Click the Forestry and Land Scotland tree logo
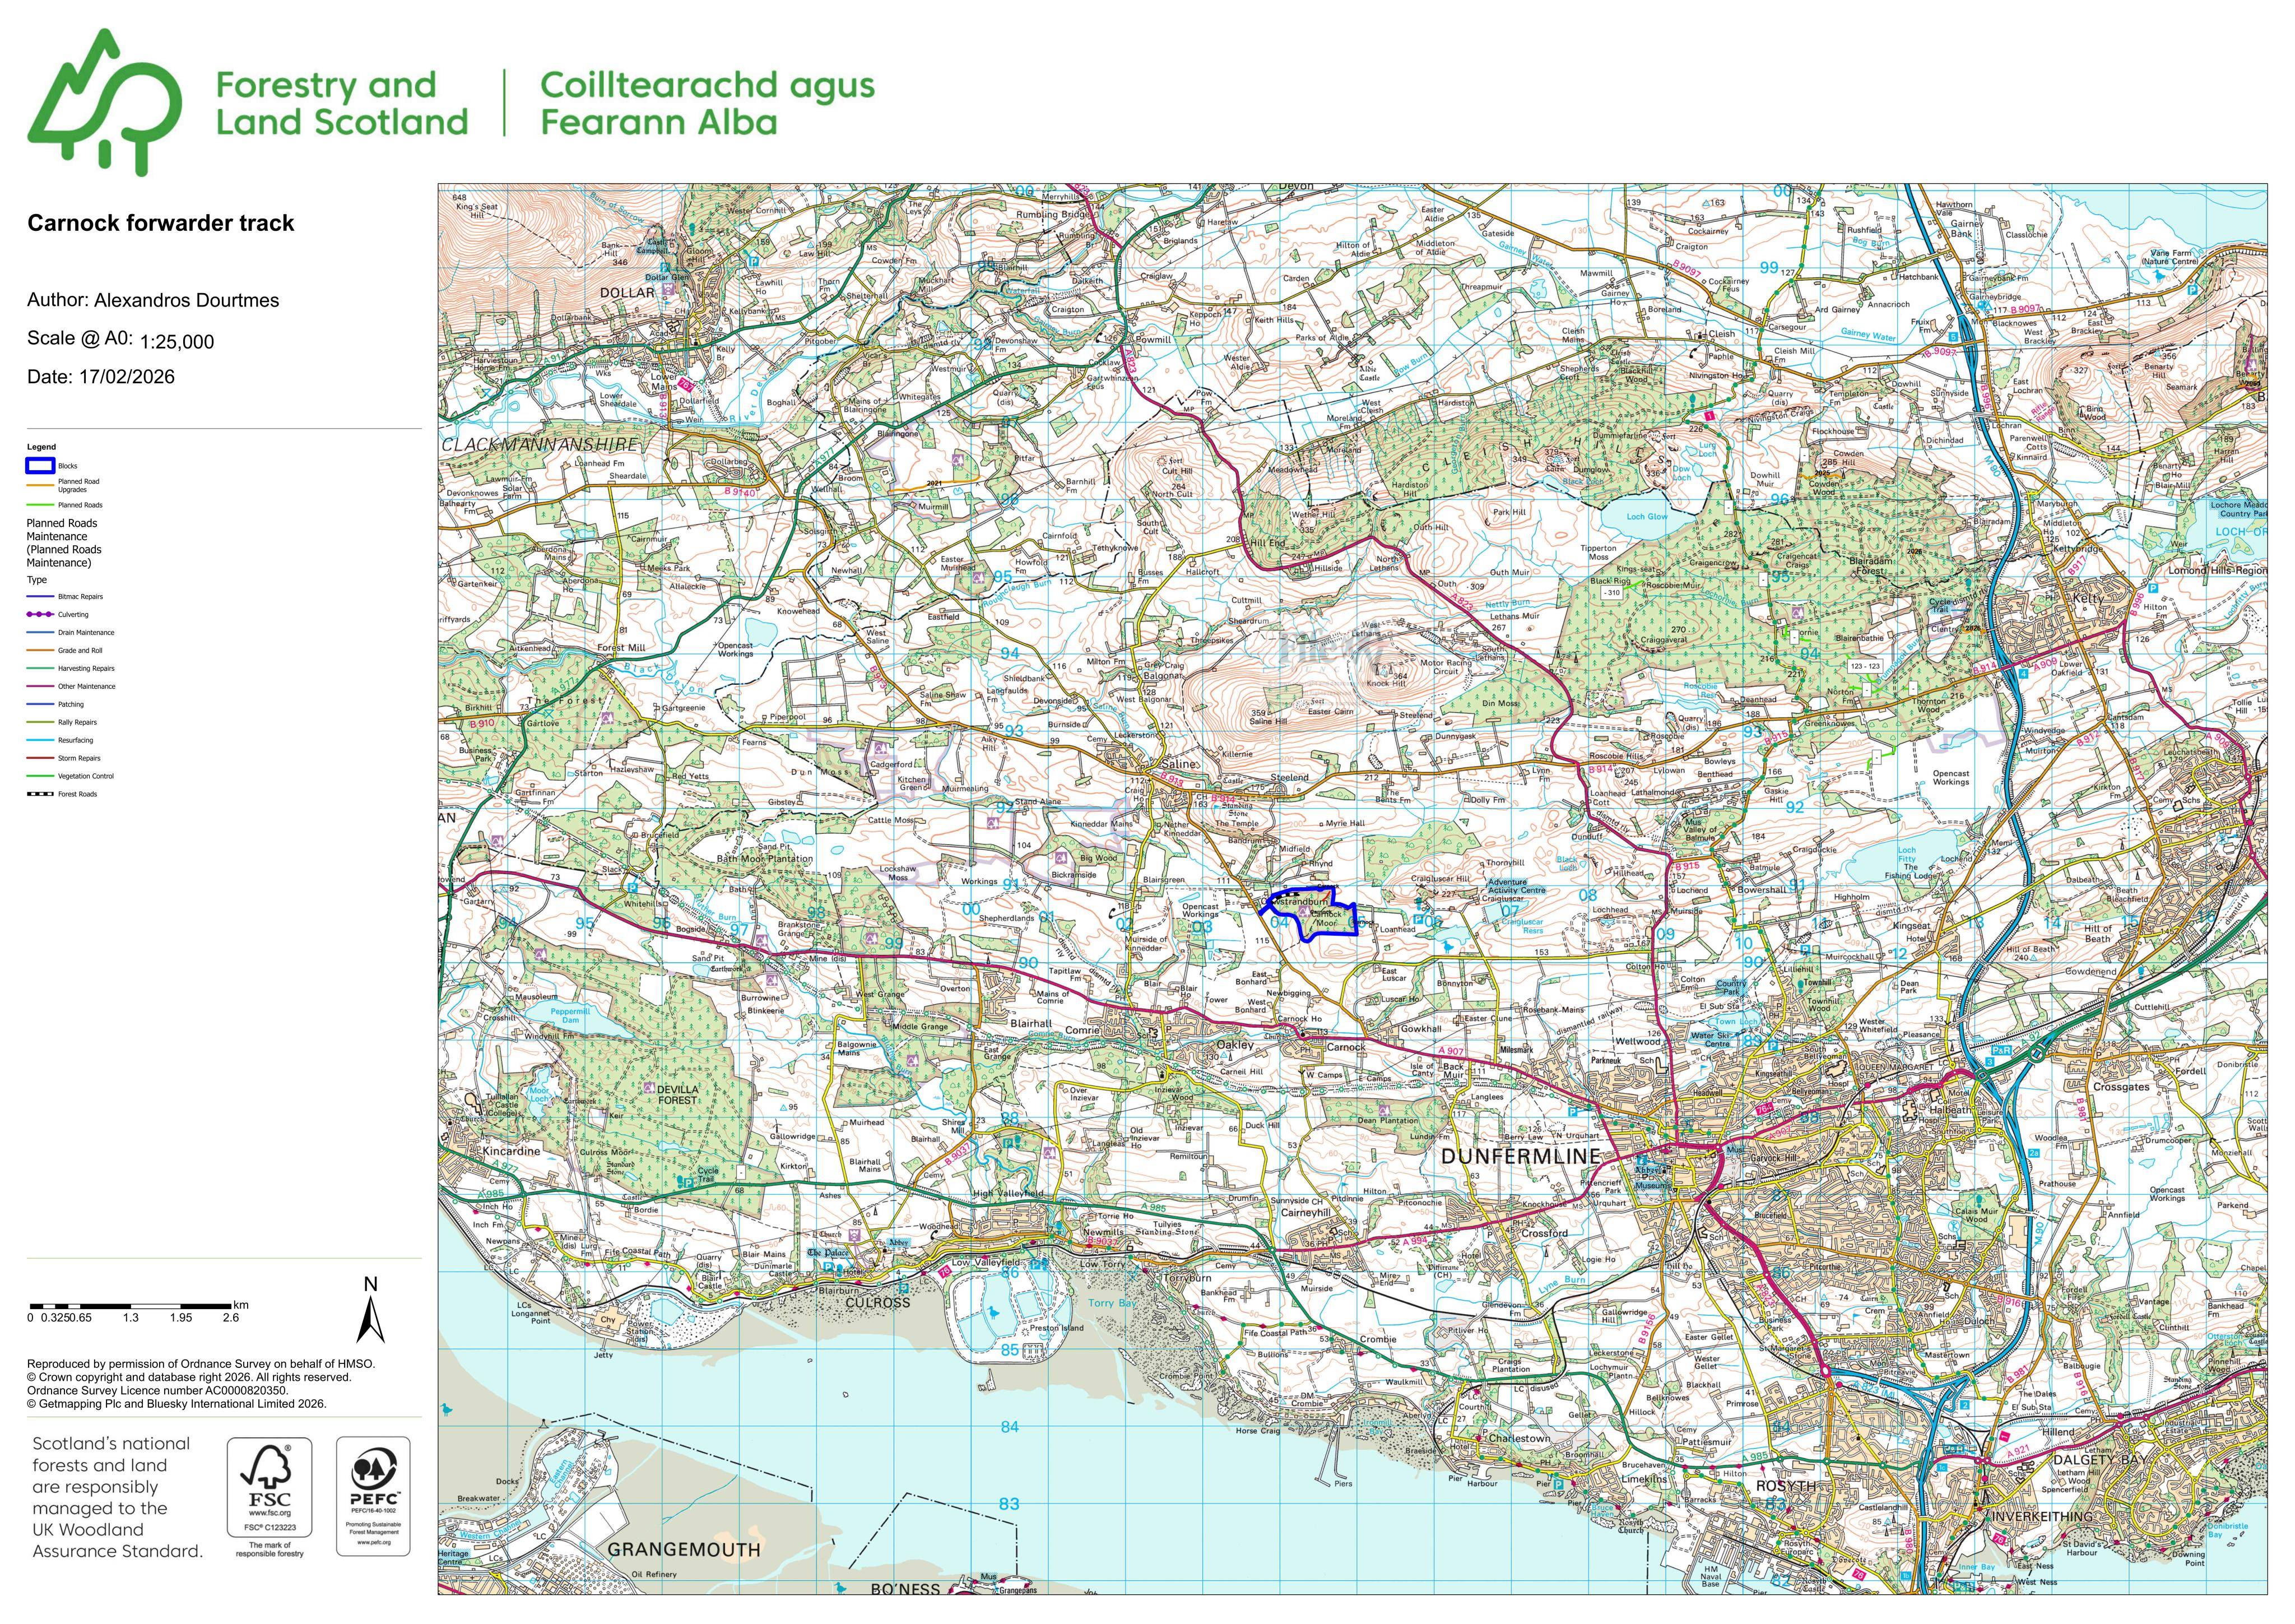Viewport: 2295px width, 1624px height. point(104,102)
